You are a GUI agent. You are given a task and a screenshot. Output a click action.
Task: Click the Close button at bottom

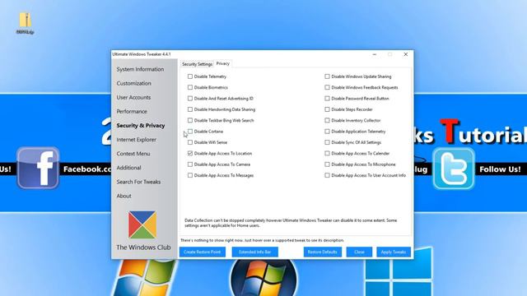click(359, 252)
